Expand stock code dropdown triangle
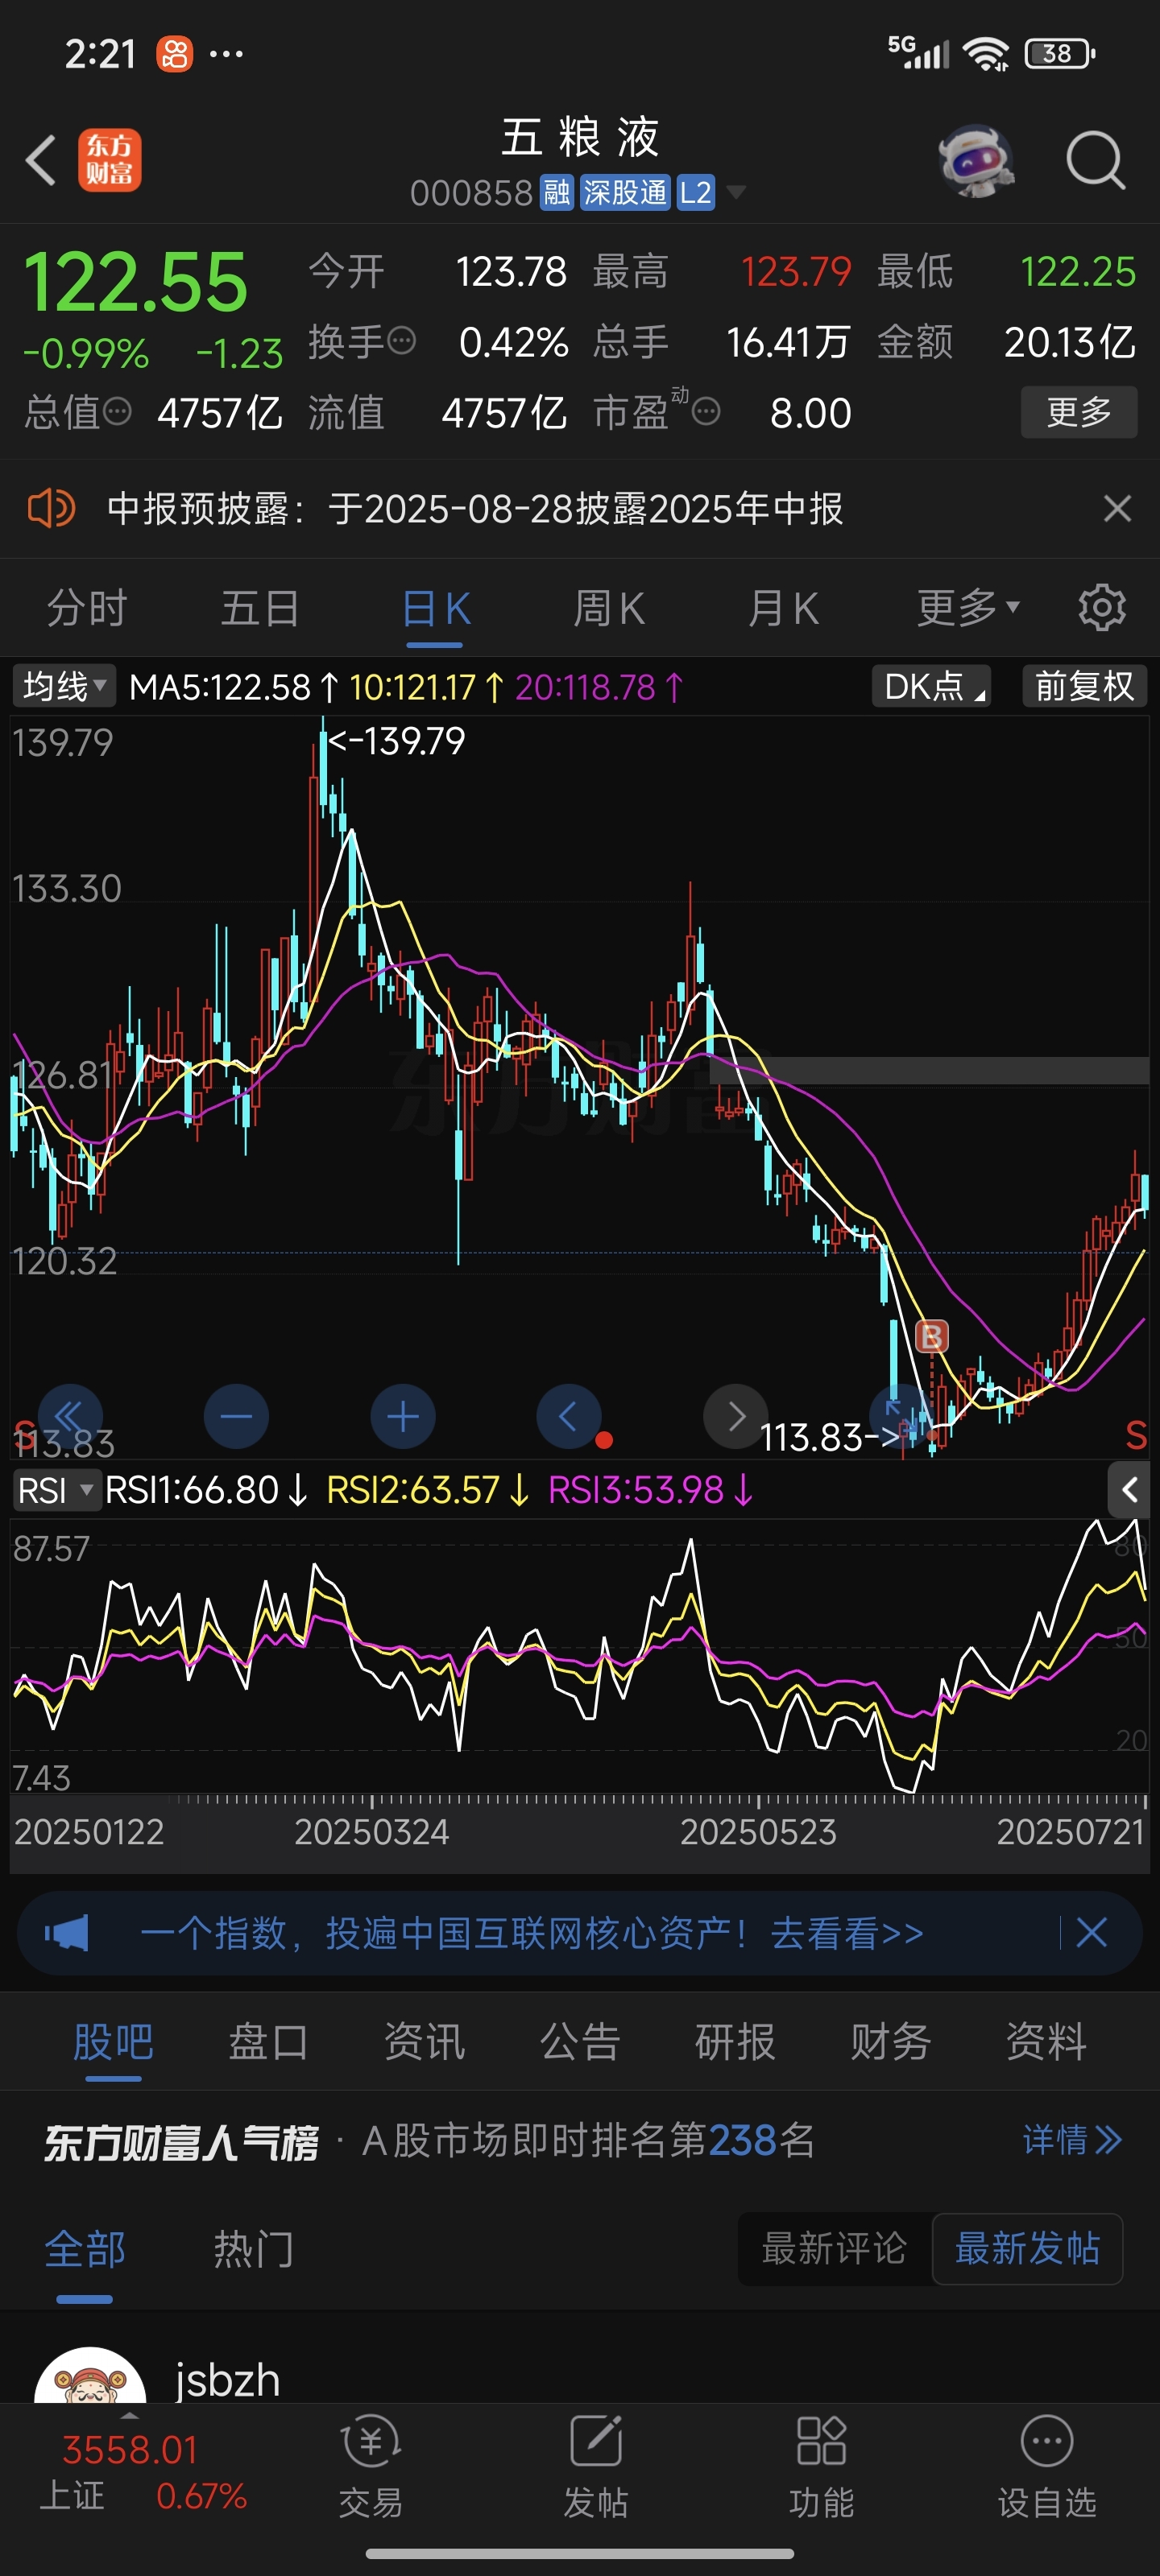 point(735,191)
